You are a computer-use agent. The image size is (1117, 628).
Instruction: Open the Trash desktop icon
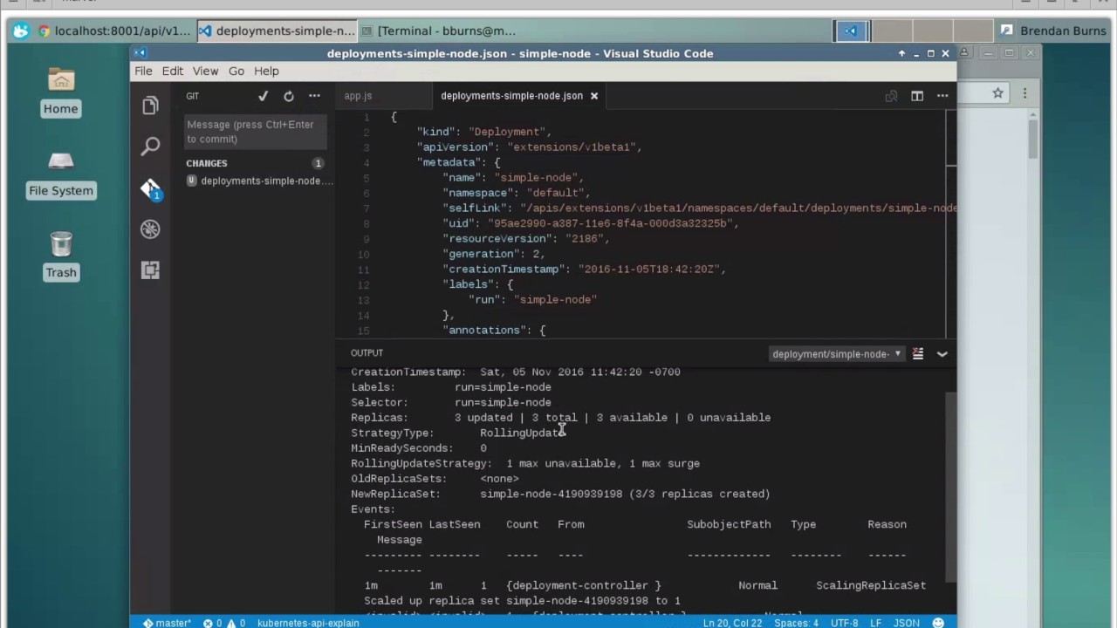click(x=61, y=256)
